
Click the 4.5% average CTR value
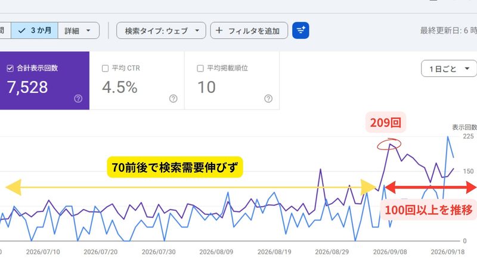point(120,87)
